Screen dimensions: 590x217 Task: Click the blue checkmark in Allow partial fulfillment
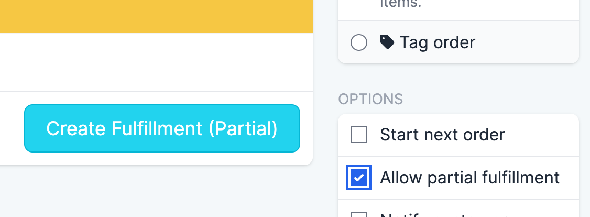point(359,178)
